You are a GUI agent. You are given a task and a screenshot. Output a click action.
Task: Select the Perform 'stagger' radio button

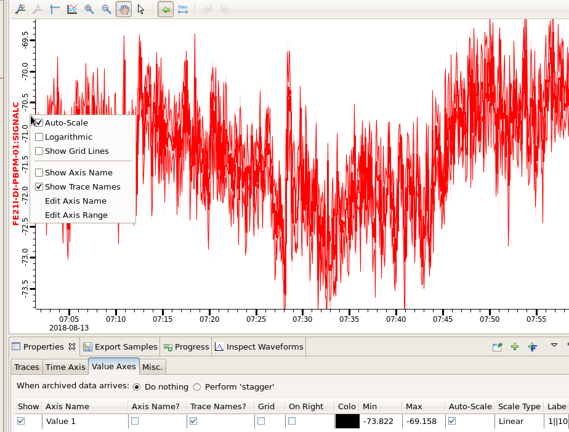coord(197,387)
